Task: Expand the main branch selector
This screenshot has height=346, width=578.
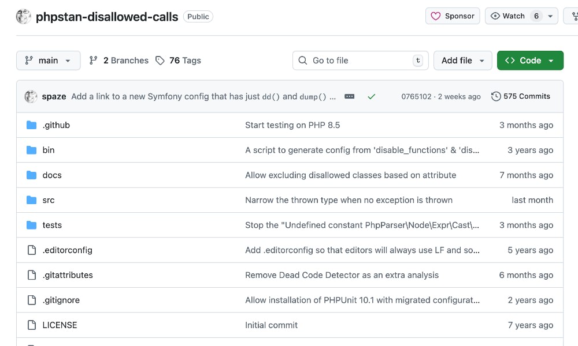Action: (x=48, y=61)
